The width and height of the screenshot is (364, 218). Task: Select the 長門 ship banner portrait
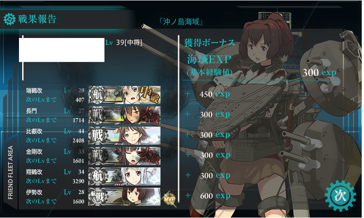tap(124, 115)
